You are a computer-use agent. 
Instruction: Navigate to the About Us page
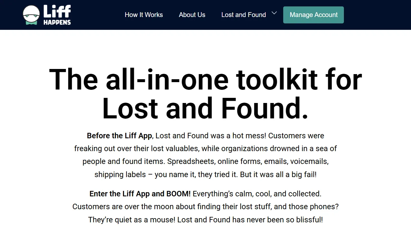(192, 15)
